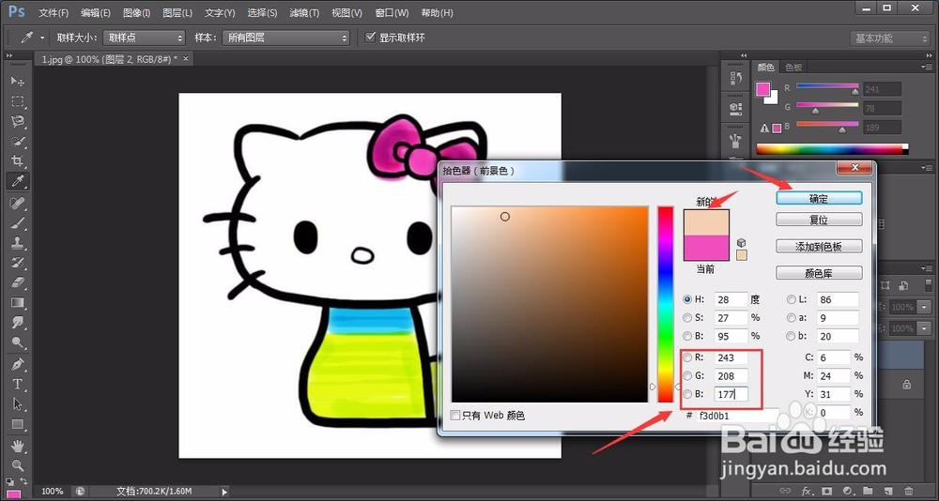Select the Hand tool
939x501 pixels.
click(x=17, y=446)
